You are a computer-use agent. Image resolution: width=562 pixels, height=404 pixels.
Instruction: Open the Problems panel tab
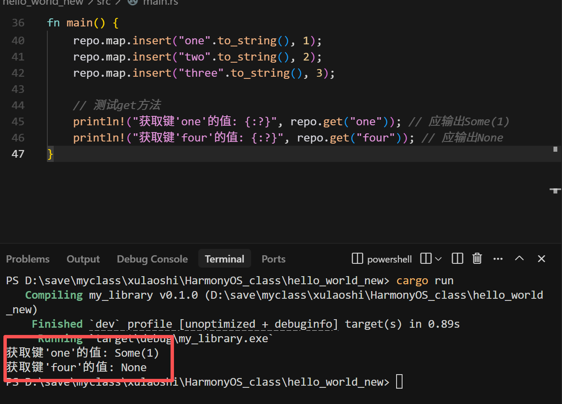click(x=28, y=259)
